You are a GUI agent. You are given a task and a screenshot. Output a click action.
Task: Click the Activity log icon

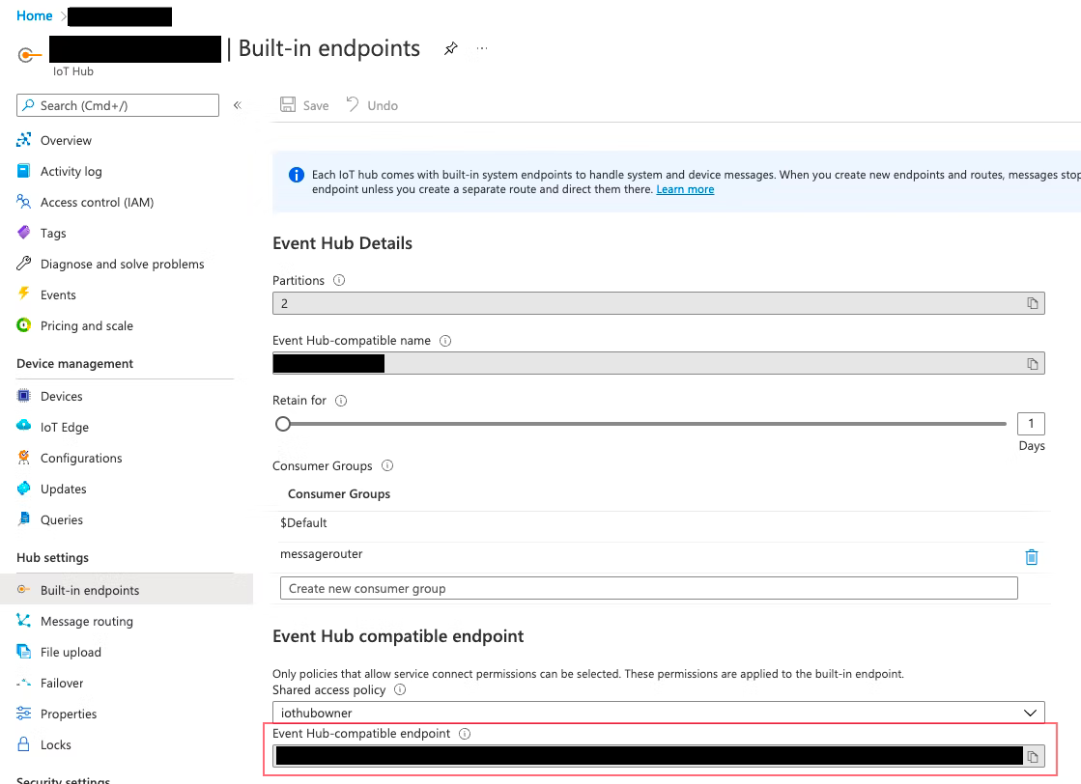click(x=23, y=171)
